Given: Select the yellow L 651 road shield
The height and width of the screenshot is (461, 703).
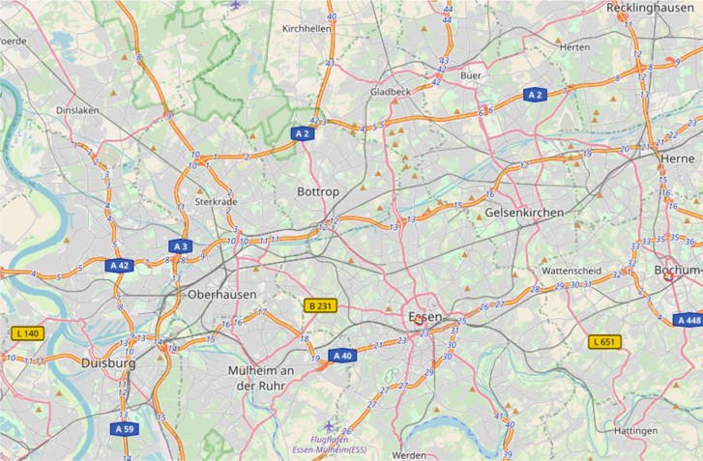Looking at the screenshot, I should click(x=604, y=342).
